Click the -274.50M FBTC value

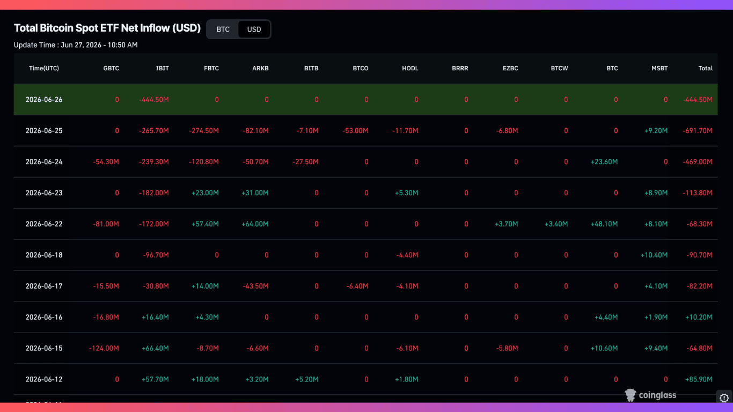pyautogui.click(x=204, y=130)
